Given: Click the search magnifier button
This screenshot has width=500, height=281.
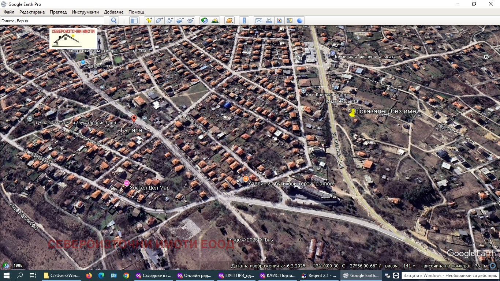Looking at the screenshot, I should pos(114,20).
